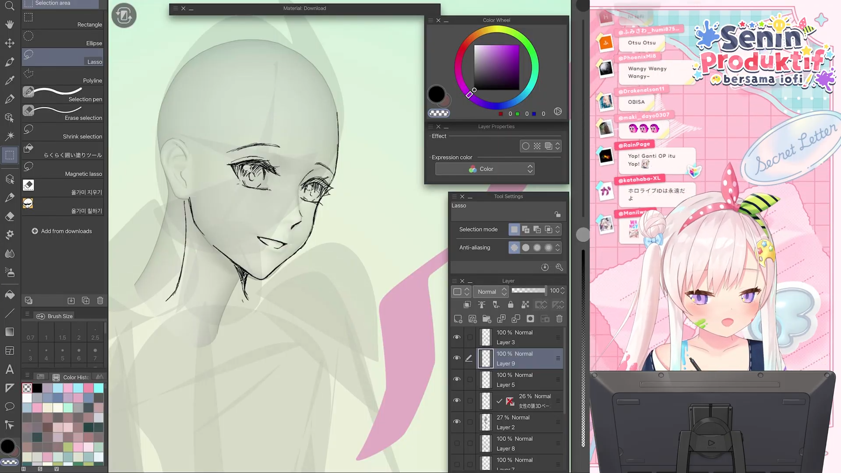Delete layer using trash icon in Layer panel
This screenshot has height=473, width=841.
(x=559, y=319)
